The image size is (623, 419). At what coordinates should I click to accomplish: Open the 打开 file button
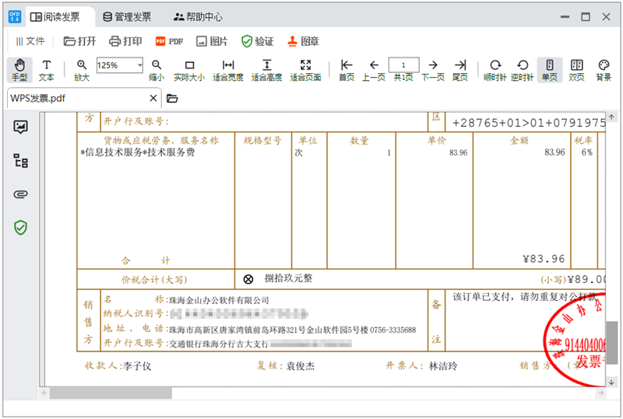80,41
